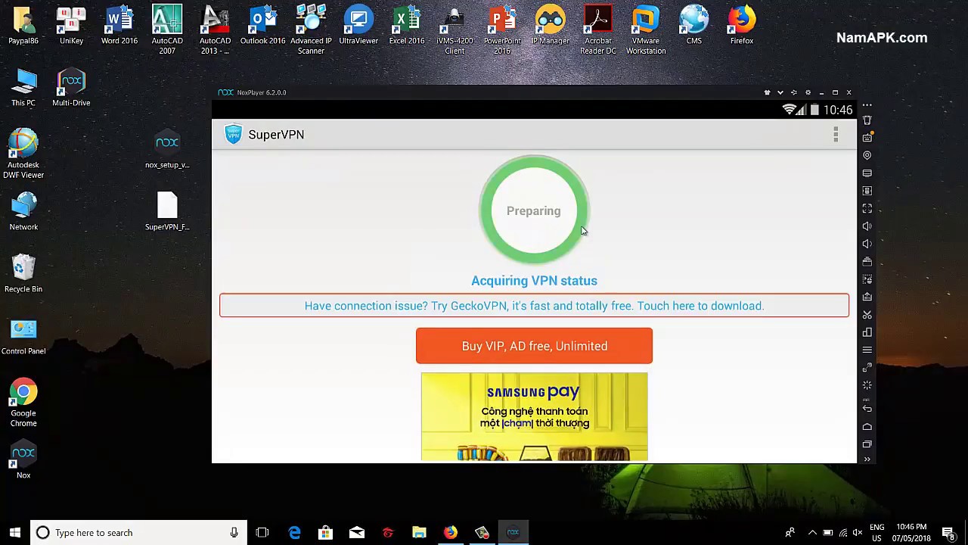
Task: Tap the GeckoVPN download banner link
Action: (x=534, y=306)
